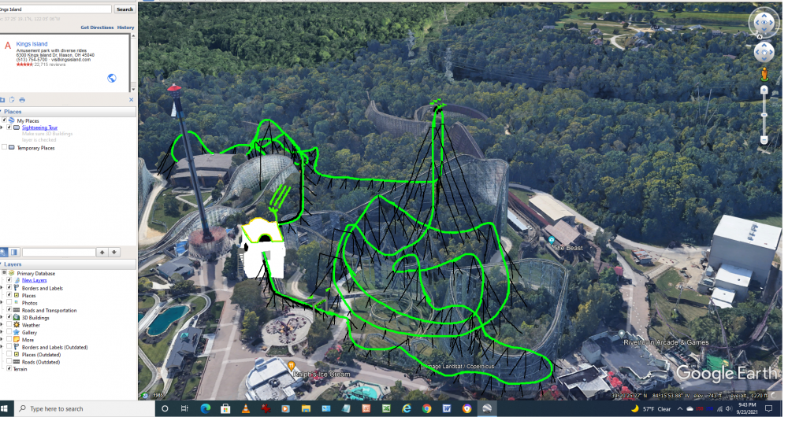Viewport: 788px width, 443px height.
Task: Click the Move joystick pan control
Action: (764, 52)
